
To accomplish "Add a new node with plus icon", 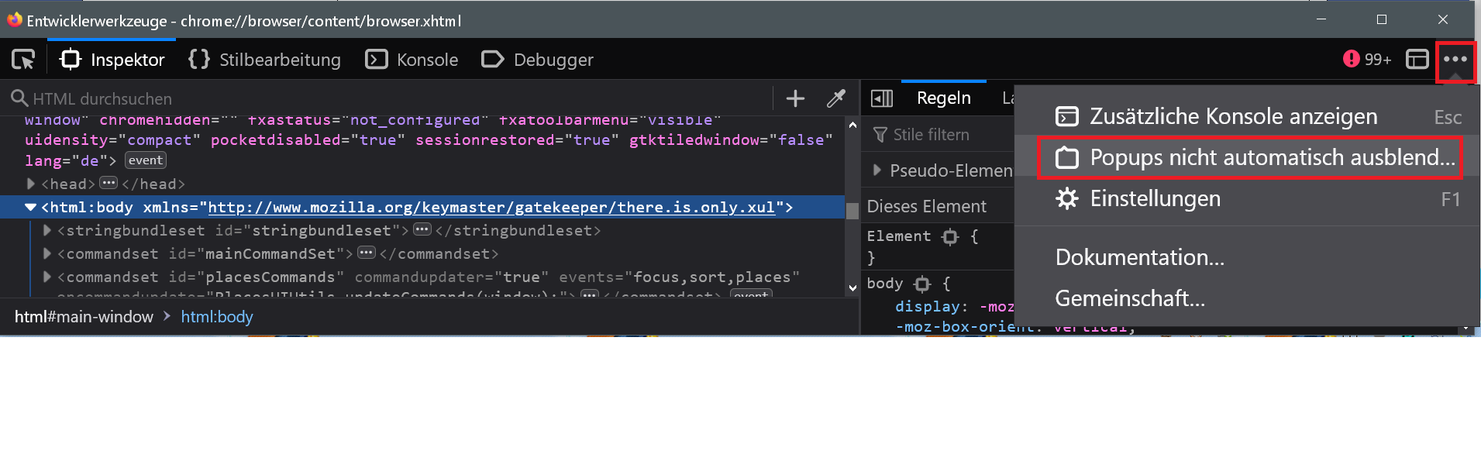I will (x=795, y=98).
